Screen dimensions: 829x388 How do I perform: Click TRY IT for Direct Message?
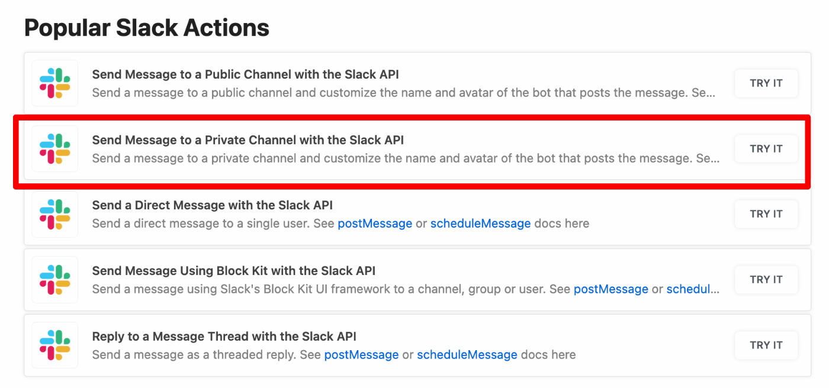[766, 214]
